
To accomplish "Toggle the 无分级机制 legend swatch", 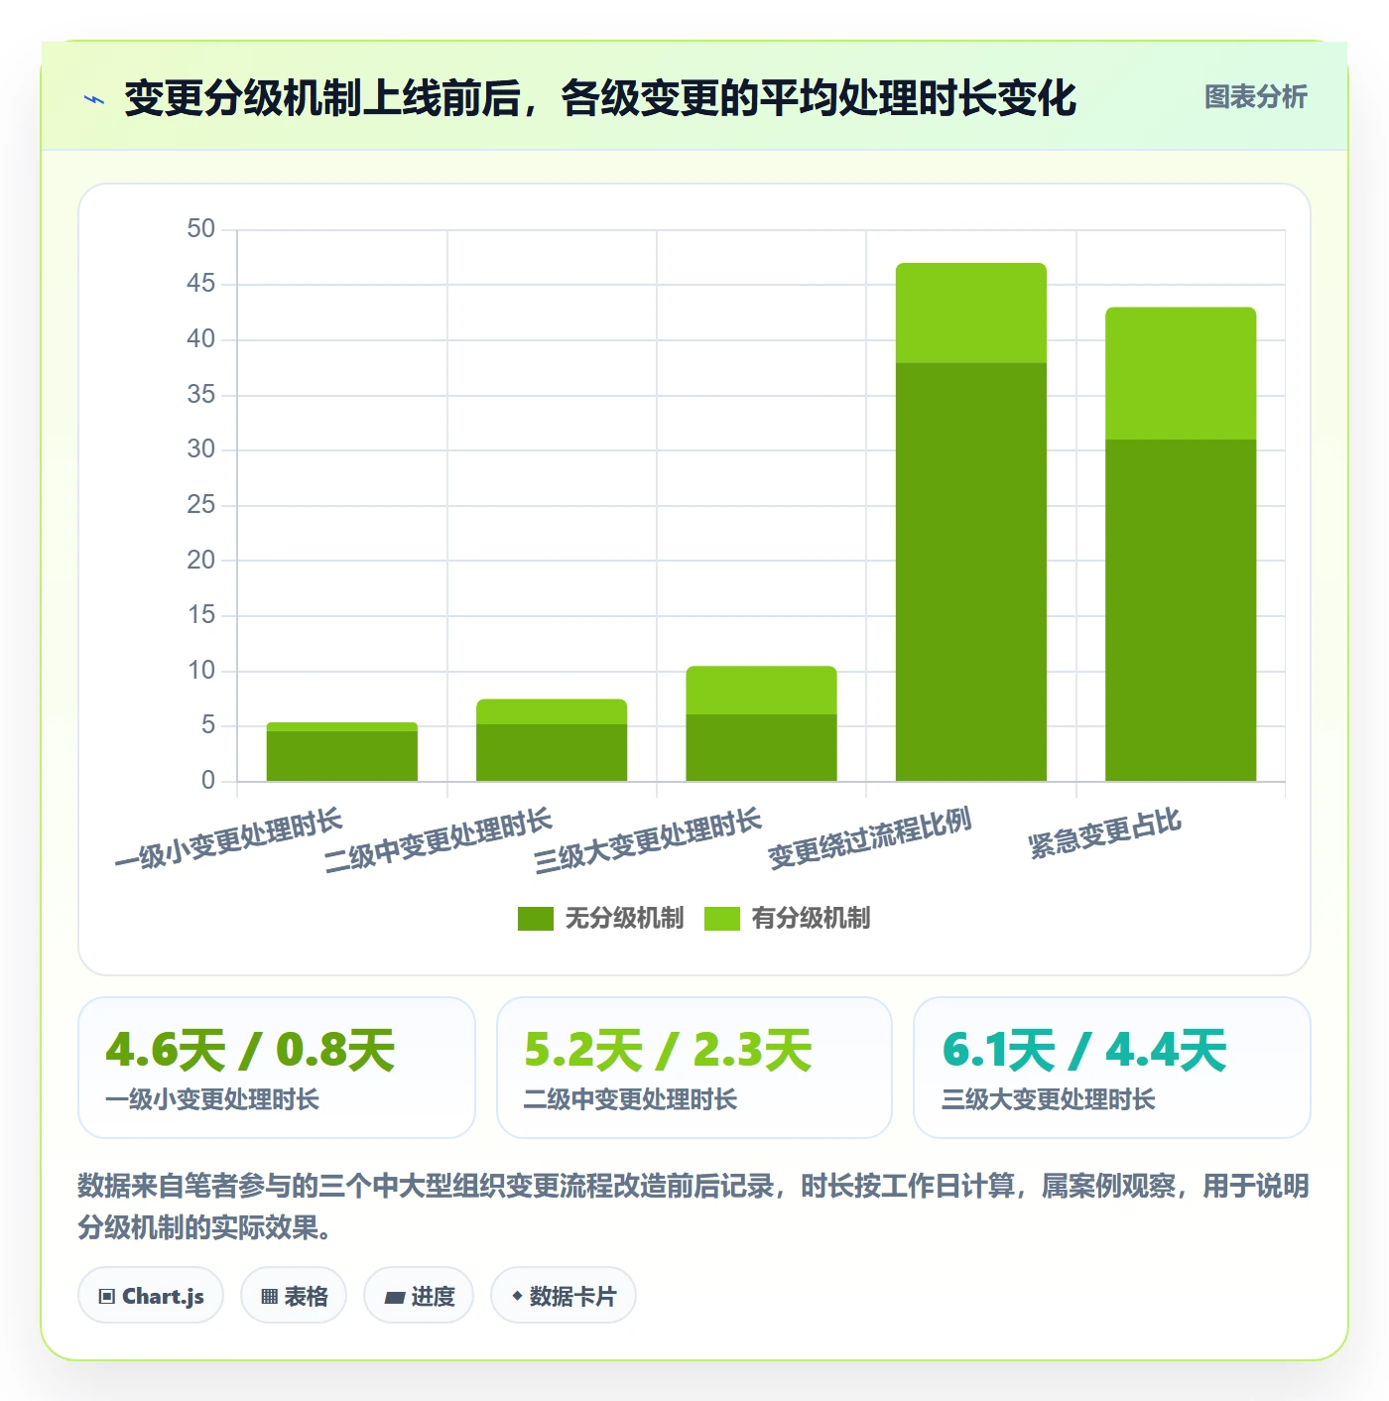I will 536,919.
